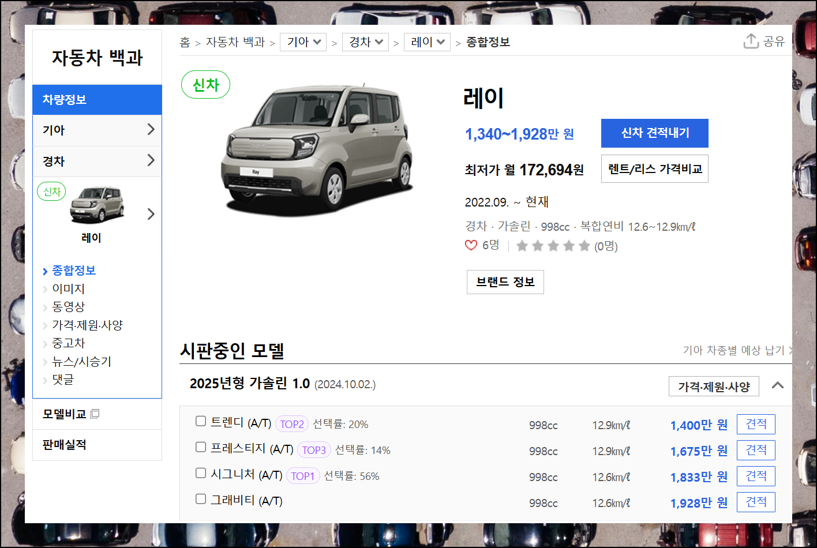Click the 1,340~1,928만 원 price range
The height and width of the screenshot is (548, 817).
(x=519, y=134)
